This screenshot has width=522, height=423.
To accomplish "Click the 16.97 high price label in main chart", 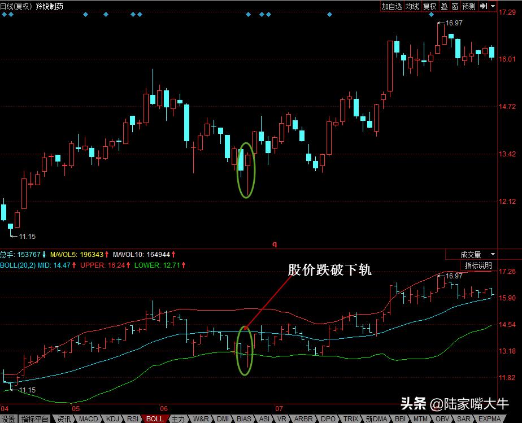I will point(454,23).
